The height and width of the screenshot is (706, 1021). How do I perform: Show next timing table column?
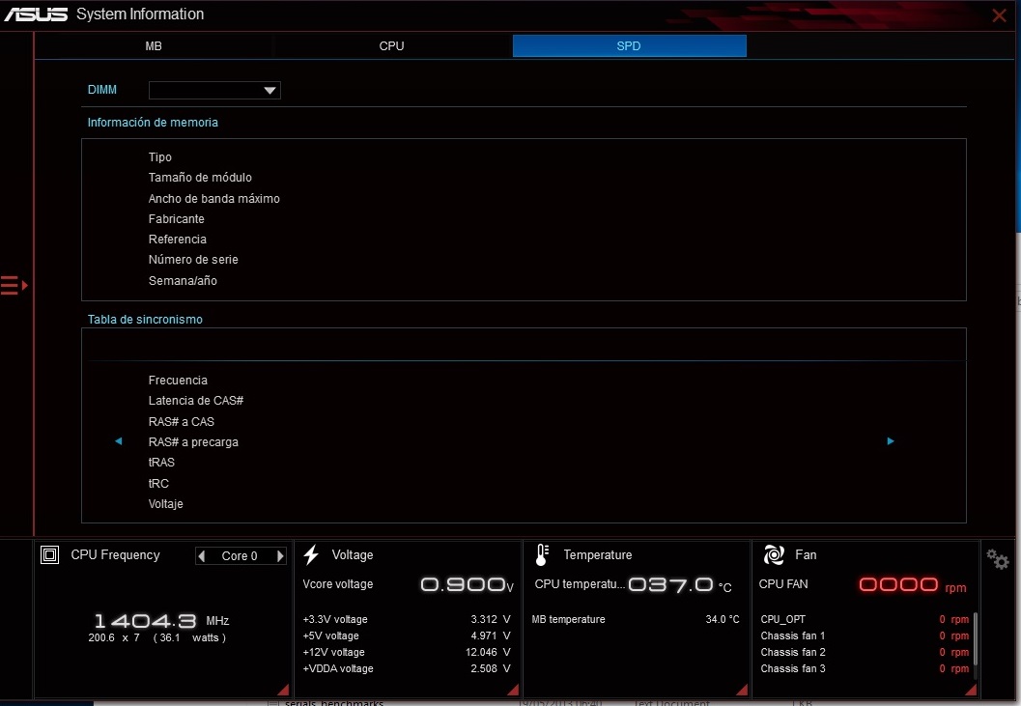[891, 441]
